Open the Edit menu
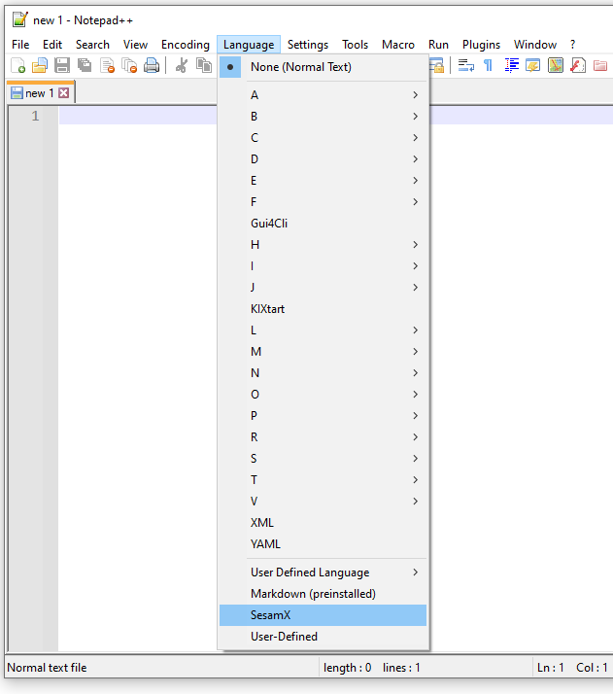Viewport: 613px width, 694px height. click(x=52, y=45)
